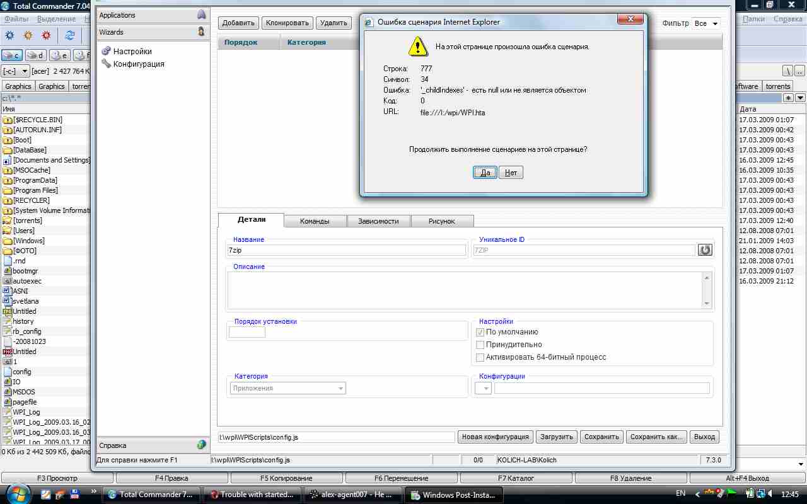The image size is (807, 504).
Task: Click the Порядок column header
Action: 249,42
